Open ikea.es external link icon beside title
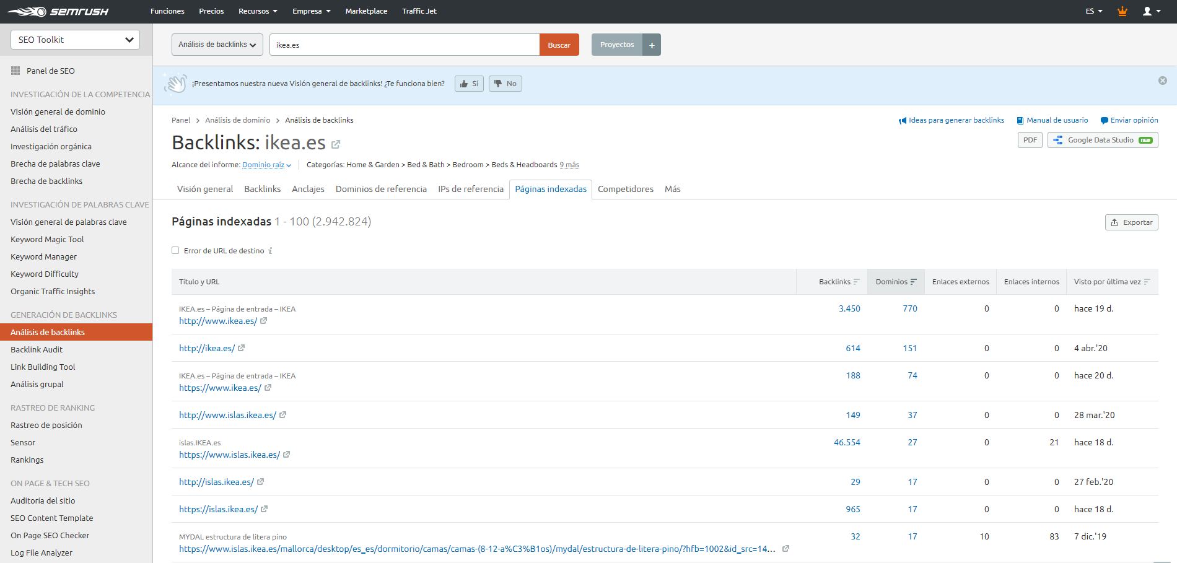 (336, 144)
